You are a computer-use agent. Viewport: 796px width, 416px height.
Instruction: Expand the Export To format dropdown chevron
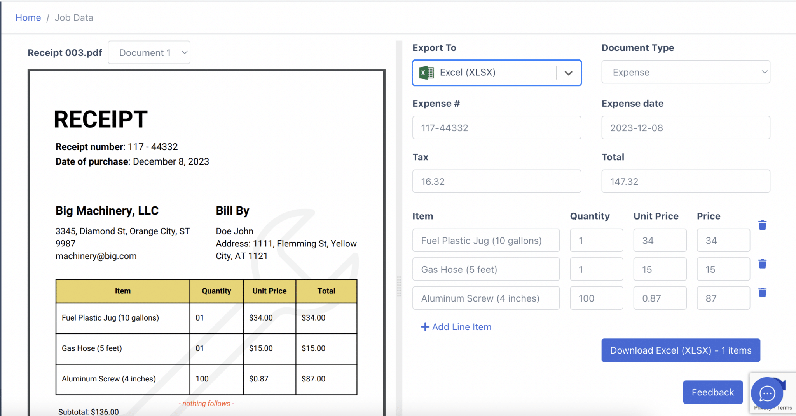tap(568, 73)
